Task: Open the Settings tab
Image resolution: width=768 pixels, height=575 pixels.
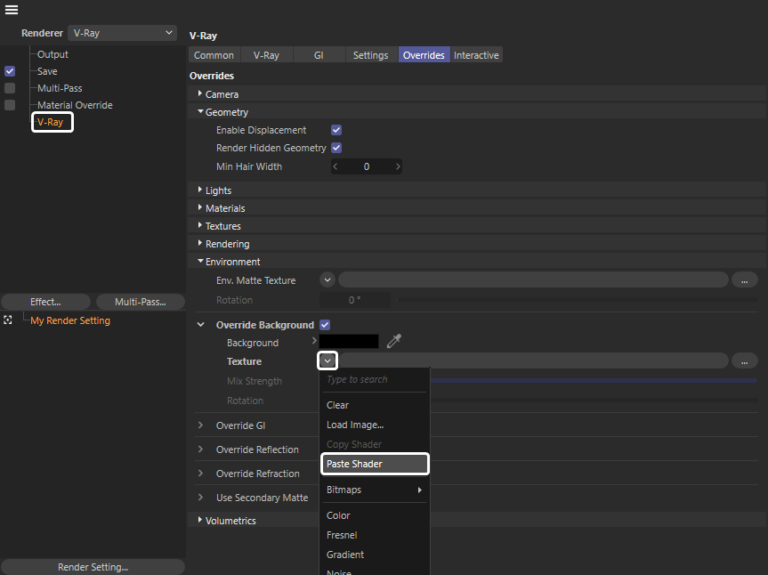Action: coord(371,55)
